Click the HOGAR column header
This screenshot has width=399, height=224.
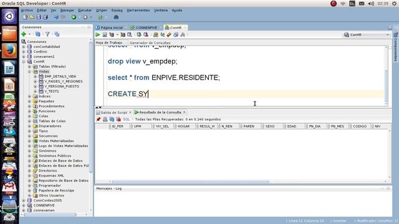tap(185, 126)
